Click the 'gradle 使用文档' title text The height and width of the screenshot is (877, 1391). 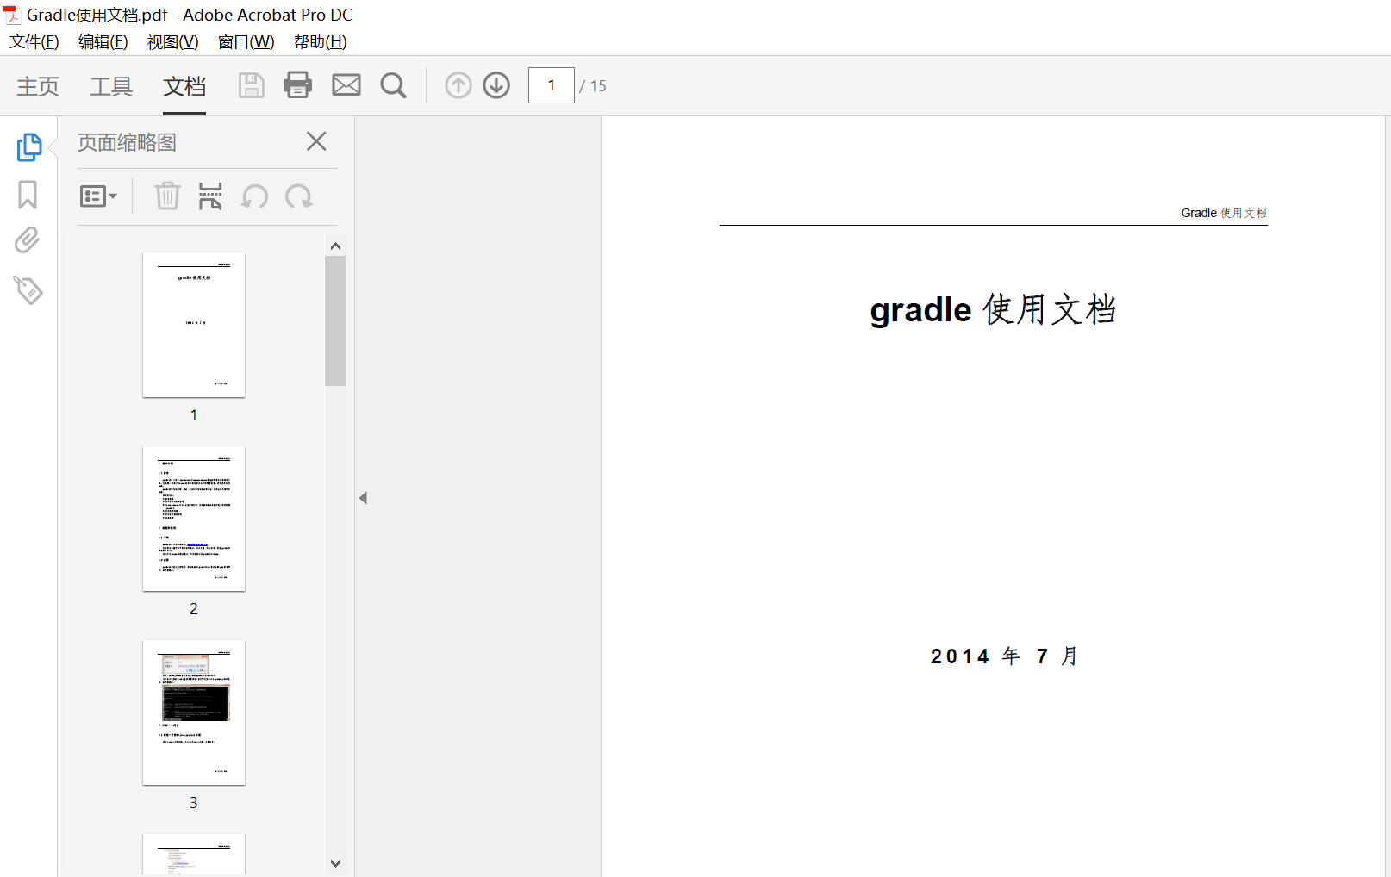coord(993,310)
